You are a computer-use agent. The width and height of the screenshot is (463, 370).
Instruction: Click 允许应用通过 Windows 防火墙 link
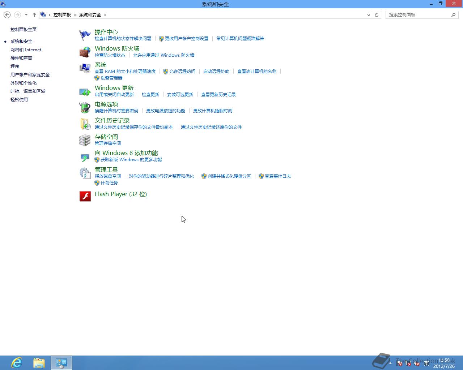tap(163, 55)
